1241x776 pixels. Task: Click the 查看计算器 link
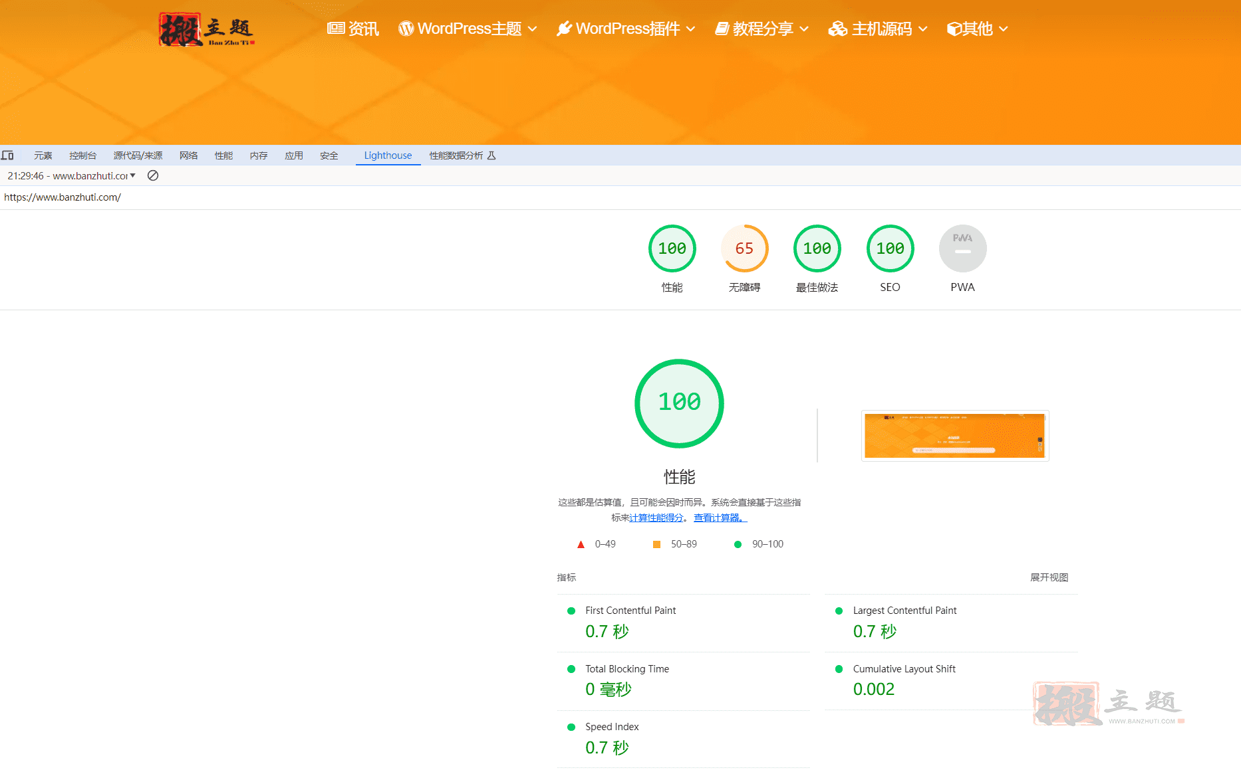(x=720, y=518)
